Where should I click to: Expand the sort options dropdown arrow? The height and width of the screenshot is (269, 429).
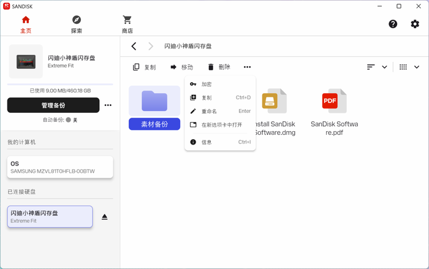pos(384,67)
